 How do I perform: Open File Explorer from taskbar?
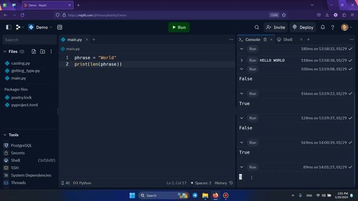point(205,195)
